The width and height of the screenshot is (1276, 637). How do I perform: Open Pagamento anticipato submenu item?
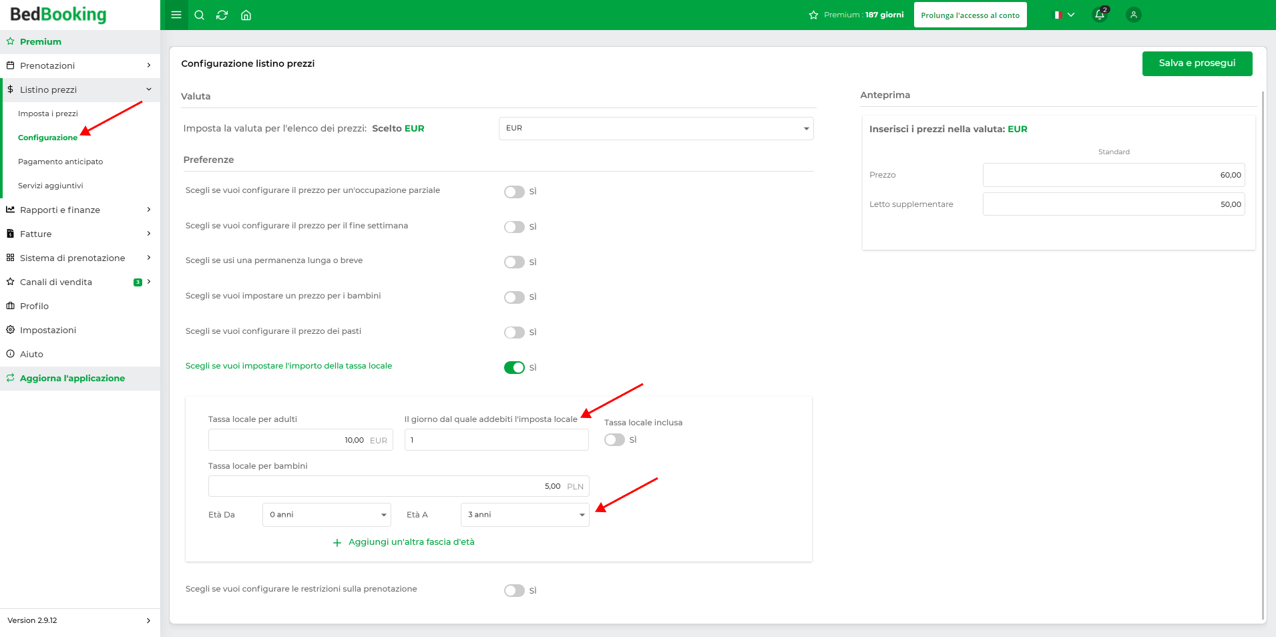click(60, 162)
